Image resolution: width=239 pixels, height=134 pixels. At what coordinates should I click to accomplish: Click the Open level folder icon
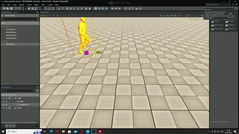[8, 9]
